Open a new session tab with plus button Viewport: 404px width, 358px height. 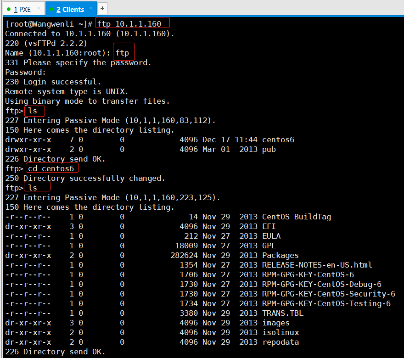[102, 9]
